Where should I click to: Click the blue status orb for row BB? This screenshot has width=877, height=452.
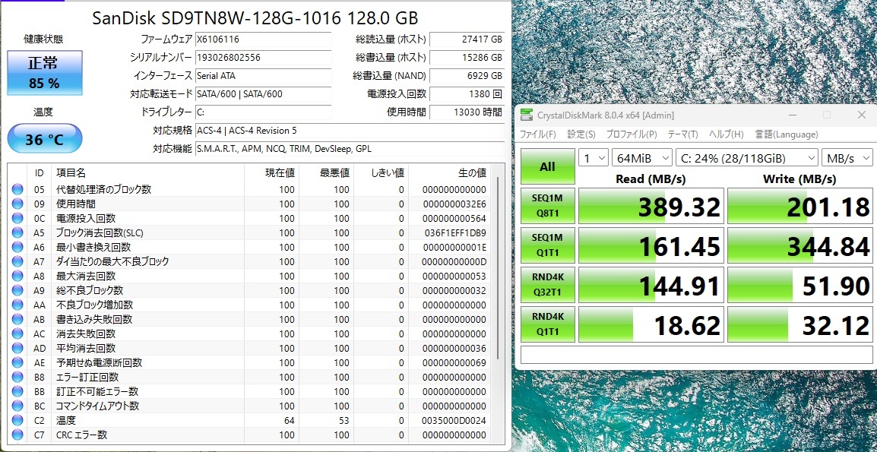click(17, 391)
